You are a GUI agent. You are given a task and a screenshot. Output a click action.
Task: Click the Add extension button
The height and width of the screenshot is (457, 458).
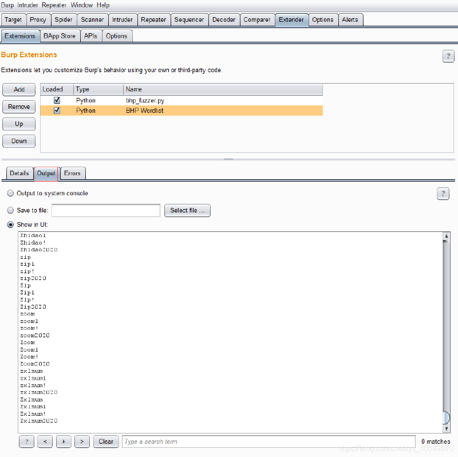(x=19, y=89)
